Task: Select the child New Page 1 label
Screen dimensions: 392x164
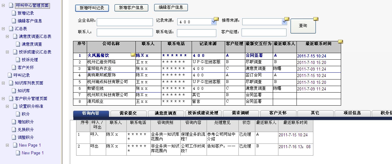Action: (x=33, y=153)
